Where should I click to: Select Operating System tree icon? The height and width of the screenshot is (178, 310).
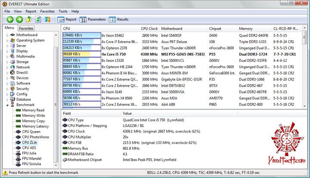pyautogui.click(x=12, y=40)
